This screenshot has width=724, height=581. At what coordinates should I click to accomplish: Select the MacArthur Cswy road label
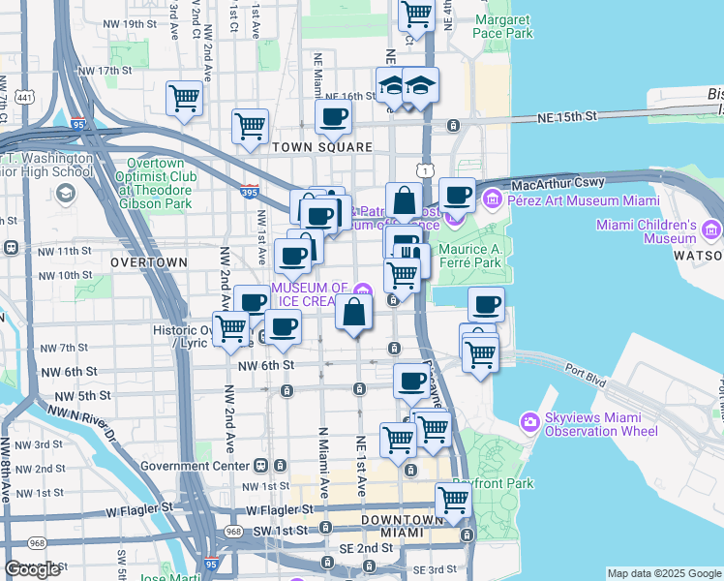click(558, 183)
